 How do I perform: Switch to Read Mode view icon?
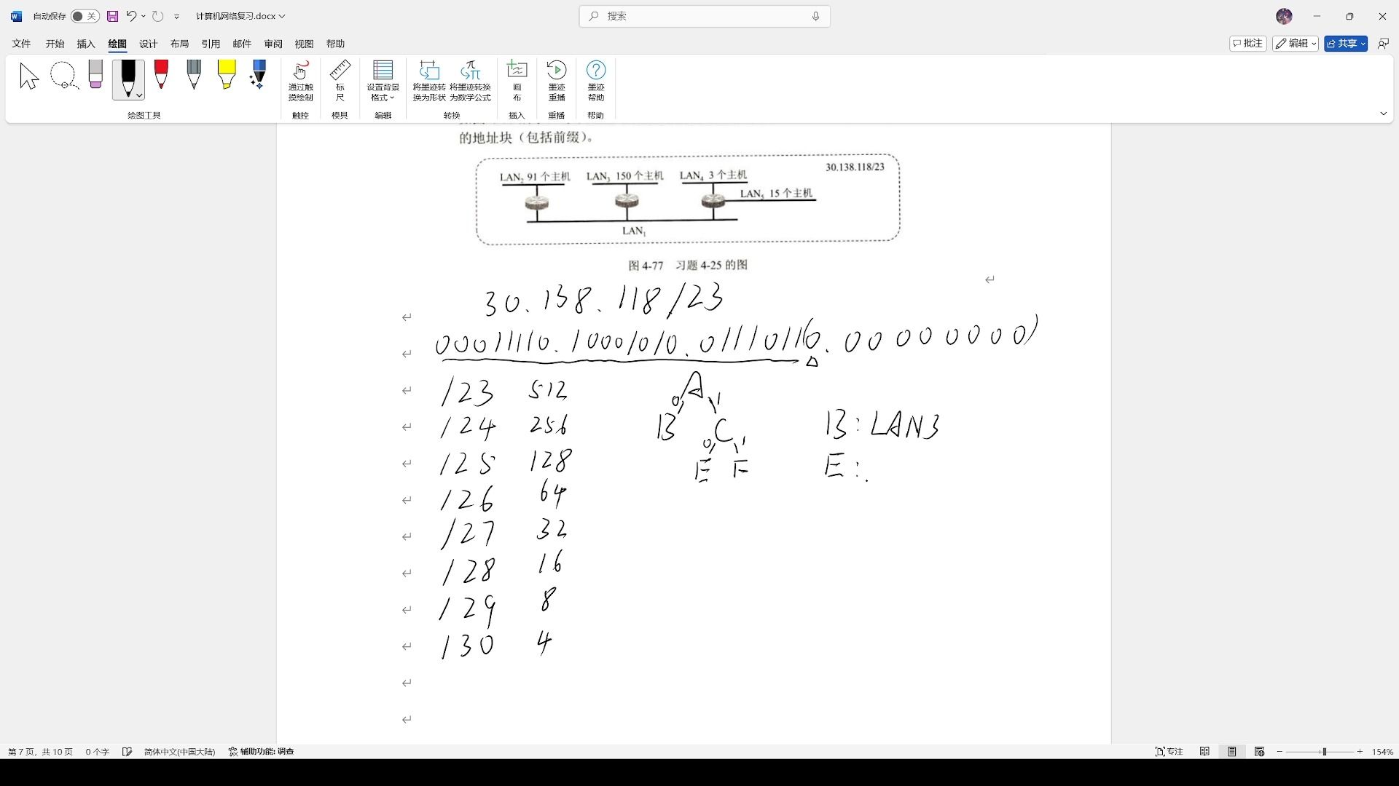[x=1204, y=752]
